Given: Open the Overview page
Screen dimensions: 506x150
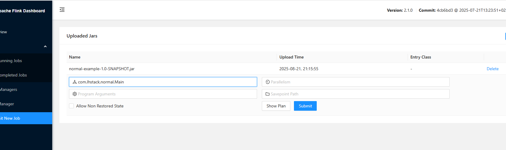Looking at the screenshot, I should [x=4, y=32].
